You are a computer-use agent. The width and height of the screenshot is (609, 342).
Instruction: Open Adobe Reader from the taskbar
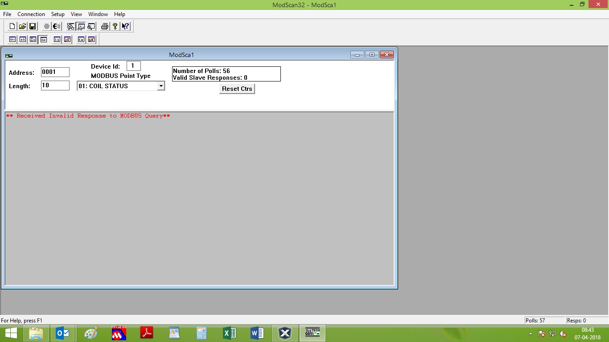147,333
